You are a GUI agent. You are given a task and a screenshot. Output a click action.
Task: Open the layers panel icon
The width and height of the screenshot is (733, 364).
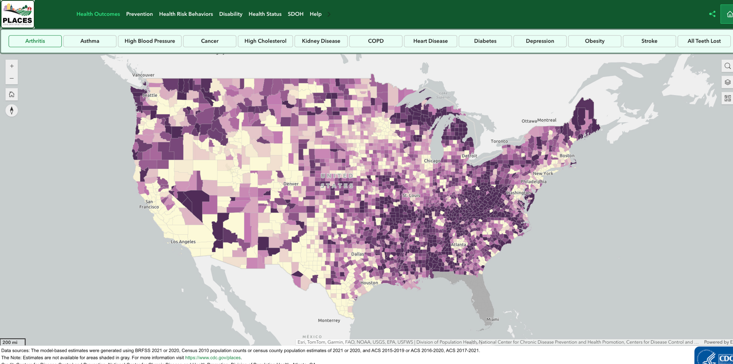727,82
